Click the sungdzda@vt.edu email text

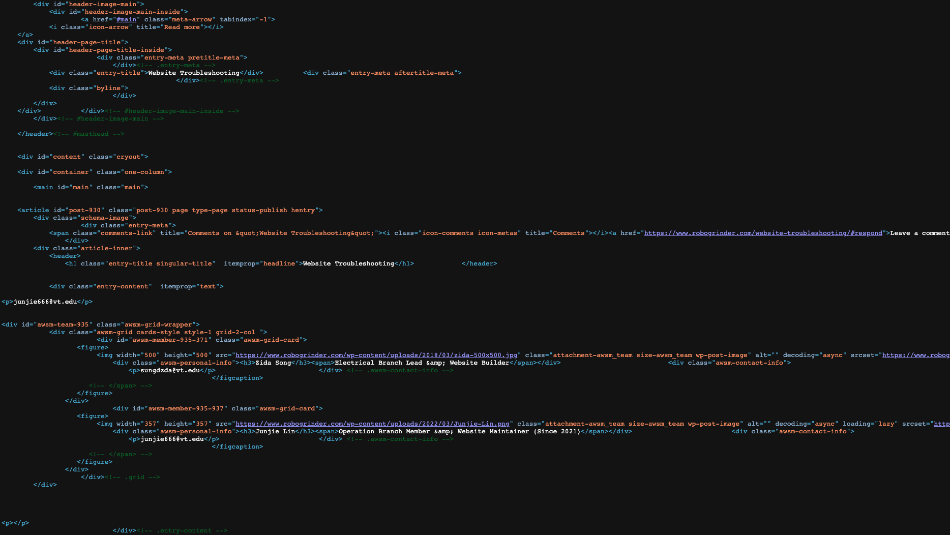[170, 370]
